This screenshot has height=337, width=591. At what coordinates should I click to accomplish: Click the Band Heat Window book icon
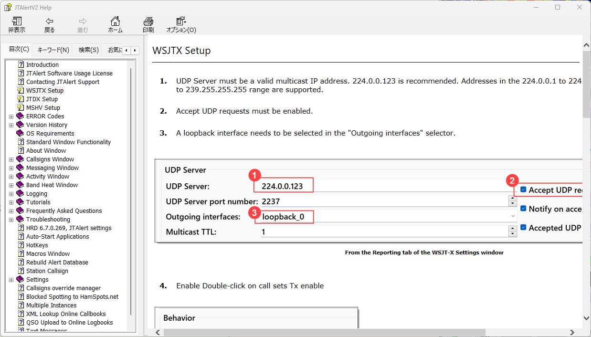pos(20,185)
